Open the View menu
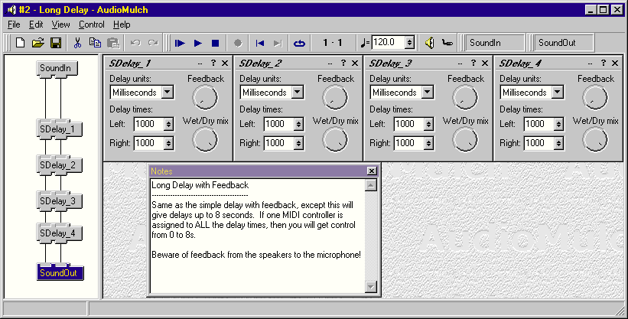This screenshot has height=319, width=628. [61, 24]
